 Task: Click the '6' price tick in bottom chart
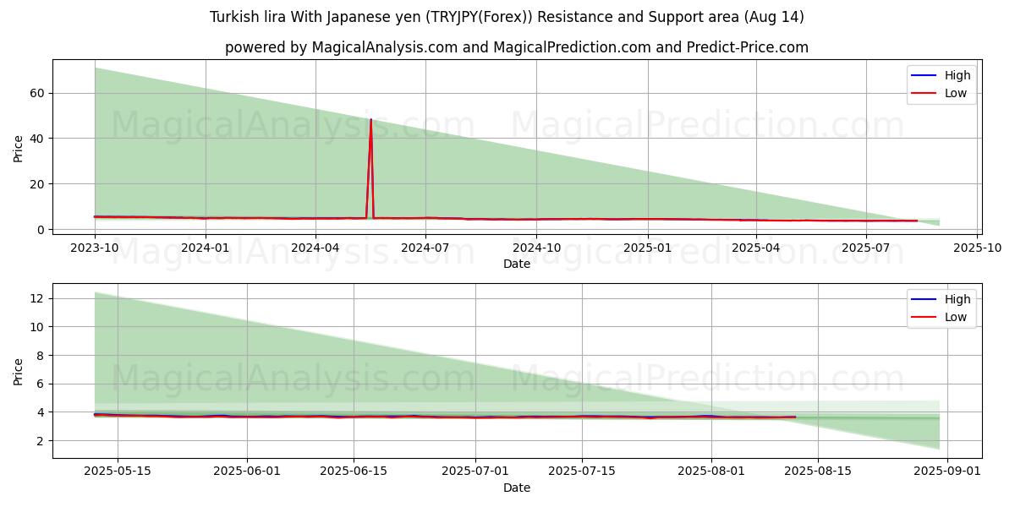click(x=42, y=384)
